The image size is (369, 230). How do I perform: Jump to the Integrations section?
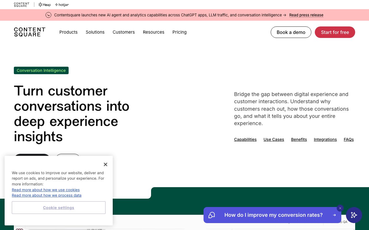[x=325, y=139]
